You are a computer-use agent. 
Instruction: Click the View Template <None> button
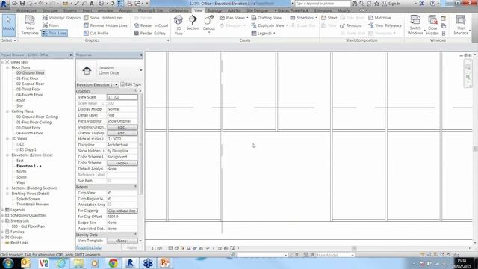pos(122,241)
